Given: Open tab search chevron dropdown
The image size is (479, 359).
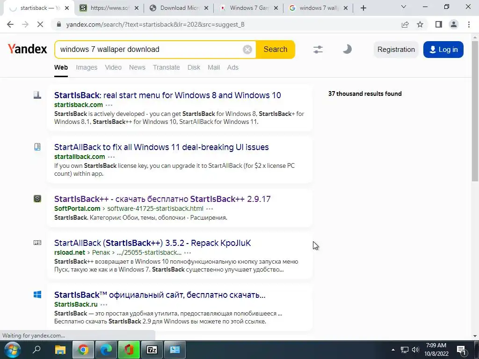Looking at the screenshot, I should pyautogui.click(x=404, y=7).
